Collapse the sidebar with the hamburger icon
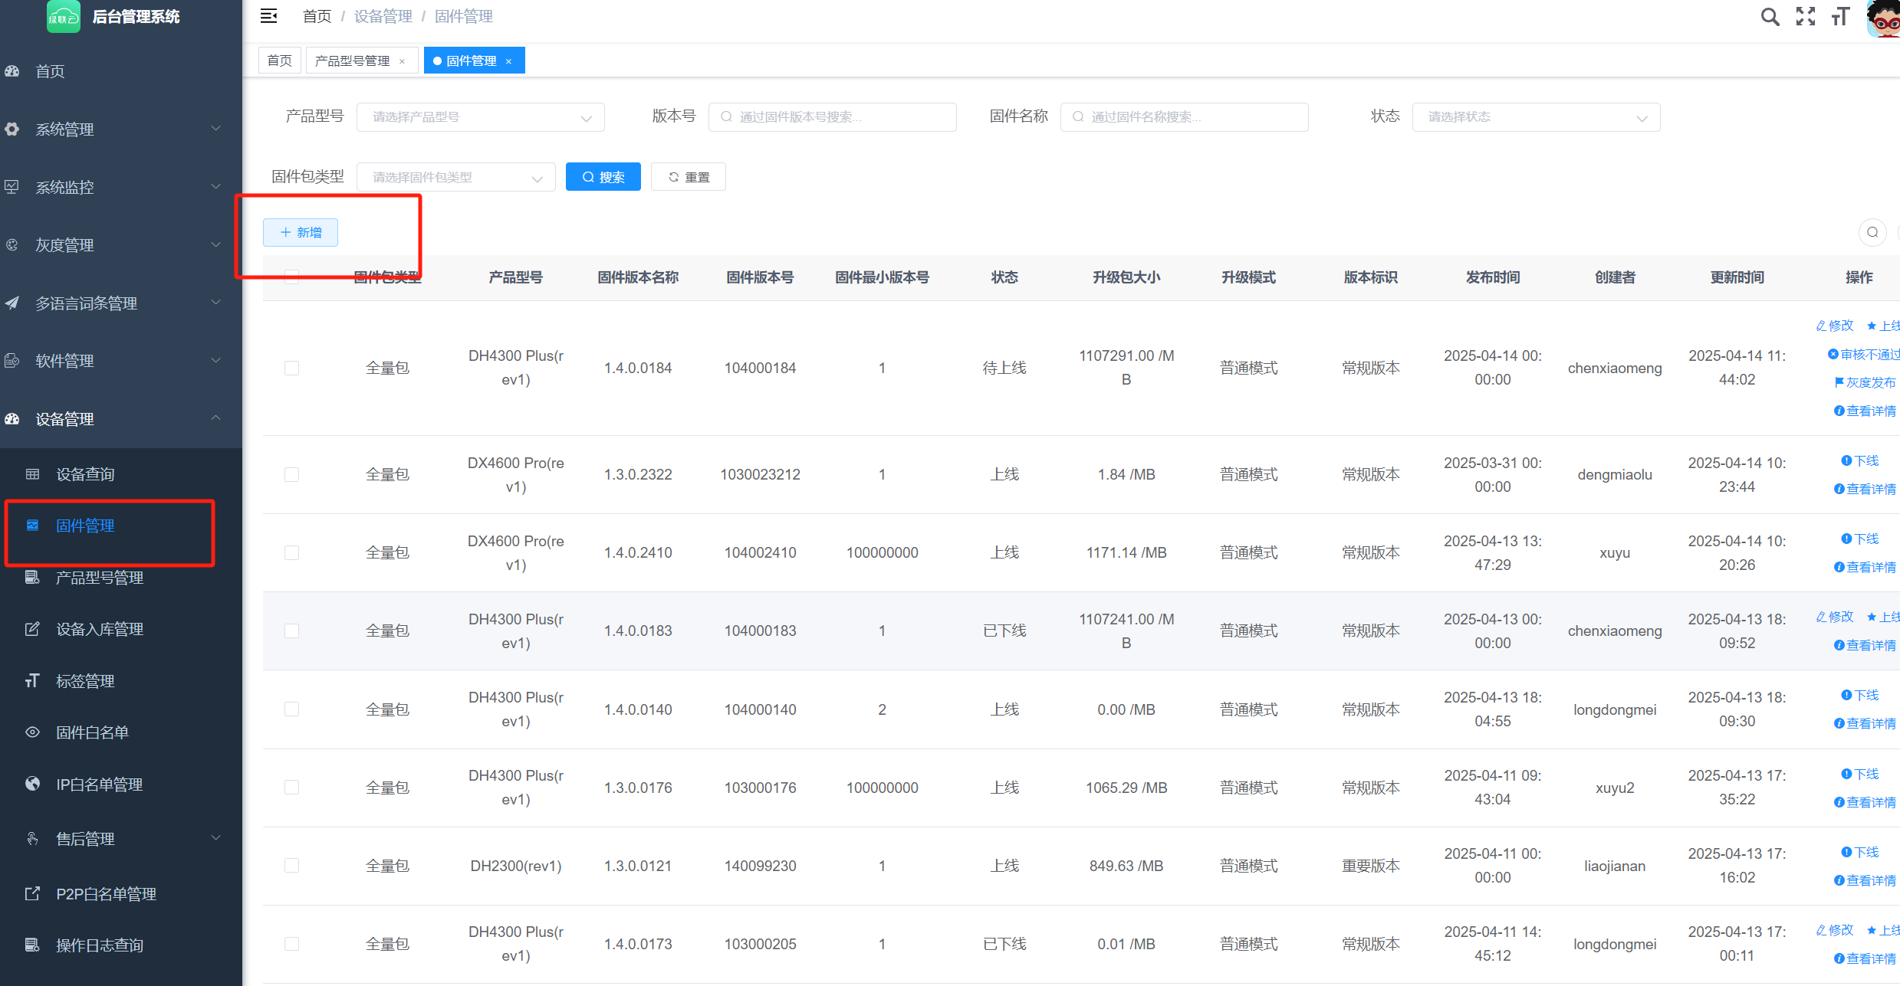Screen dimensions: 1900x986 pyautogui.click(x=268, y=16)
